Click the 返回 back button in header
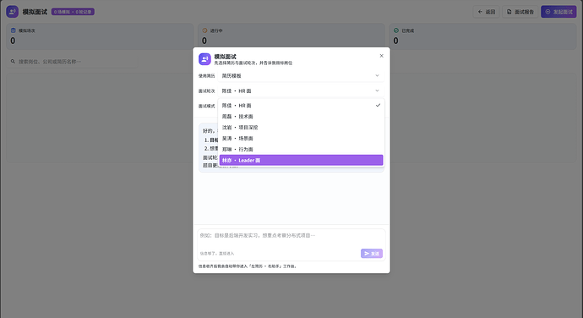This screenshot has width=583, height=318. [x=487, y=12]
